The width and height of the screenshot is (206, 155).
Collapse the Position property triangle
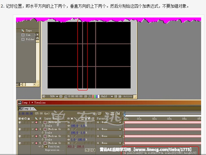(40, 146)
